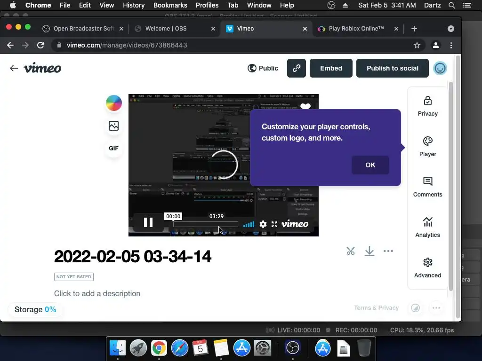Image resolution: width=482 pixels, height=361 pixels.
Task: Open System Preferences in the Dock
Action: 262,348
